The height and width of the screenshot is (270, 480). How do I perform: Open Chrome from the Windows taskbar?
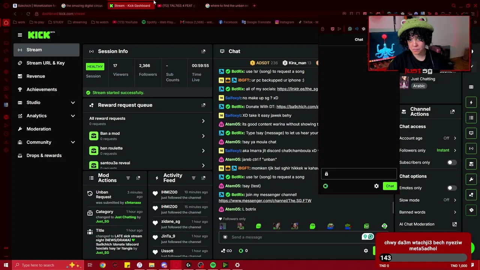[102, 265]
